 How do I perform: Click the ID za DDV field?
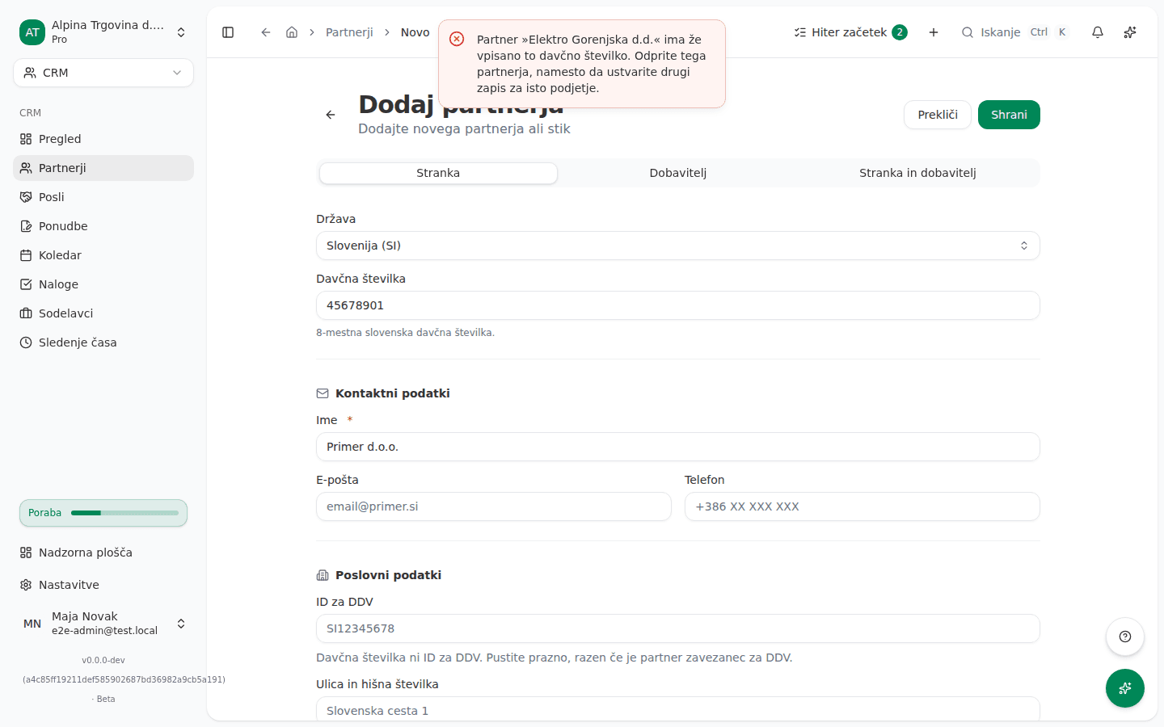[x=678, y=628]
